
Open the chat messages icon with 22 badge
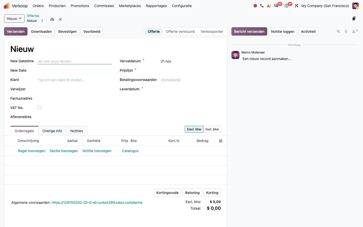[276, 6]
